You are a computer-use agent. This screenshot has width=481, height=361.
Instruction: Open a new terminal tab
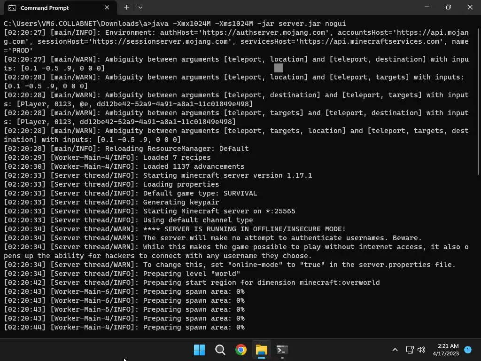126,8
